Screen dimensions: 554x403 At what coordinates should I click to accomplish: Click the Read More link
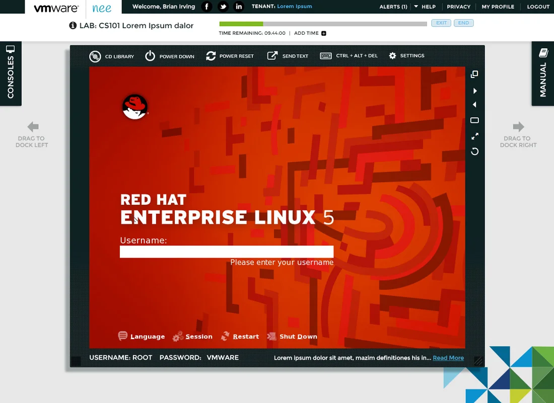(448, 358)
